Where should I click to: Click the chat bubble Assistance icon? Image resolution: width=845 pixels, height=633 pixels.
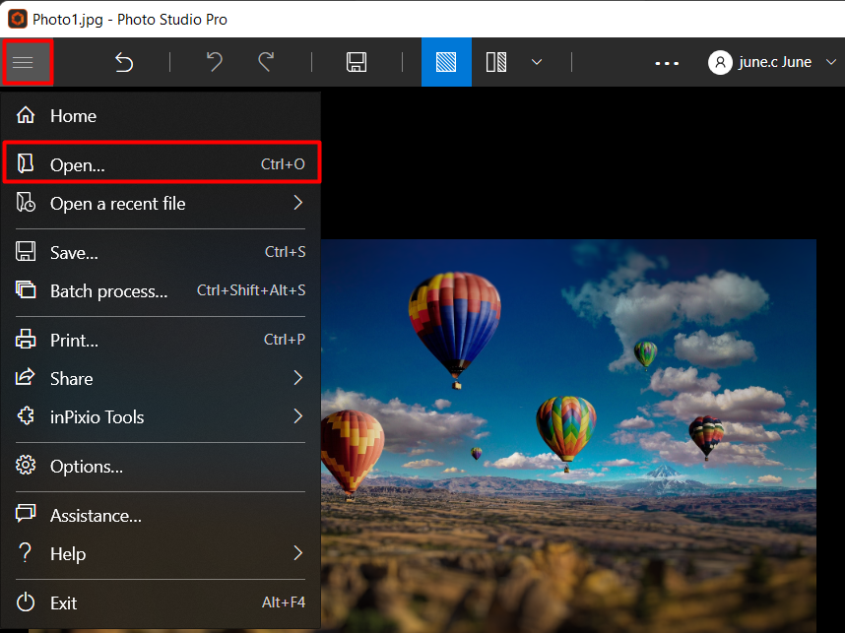point(26,514)
